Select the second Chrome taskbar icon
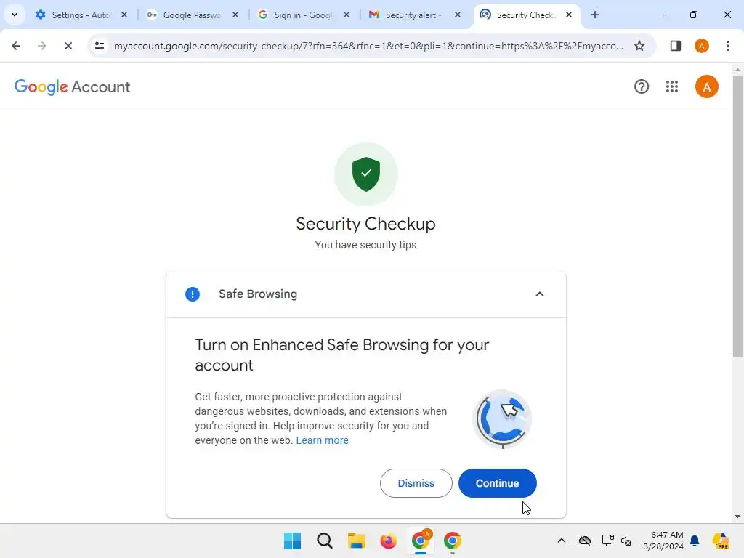 tap(452, 541)
